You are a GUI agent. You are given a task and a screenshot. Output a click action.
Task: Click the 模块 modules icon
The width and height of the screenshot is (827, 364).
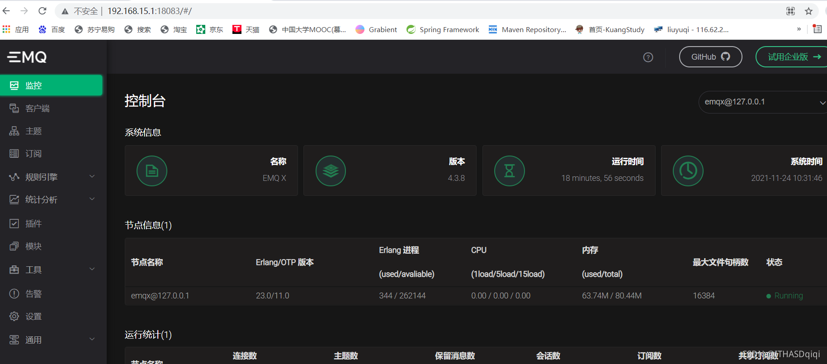[14, 246]
